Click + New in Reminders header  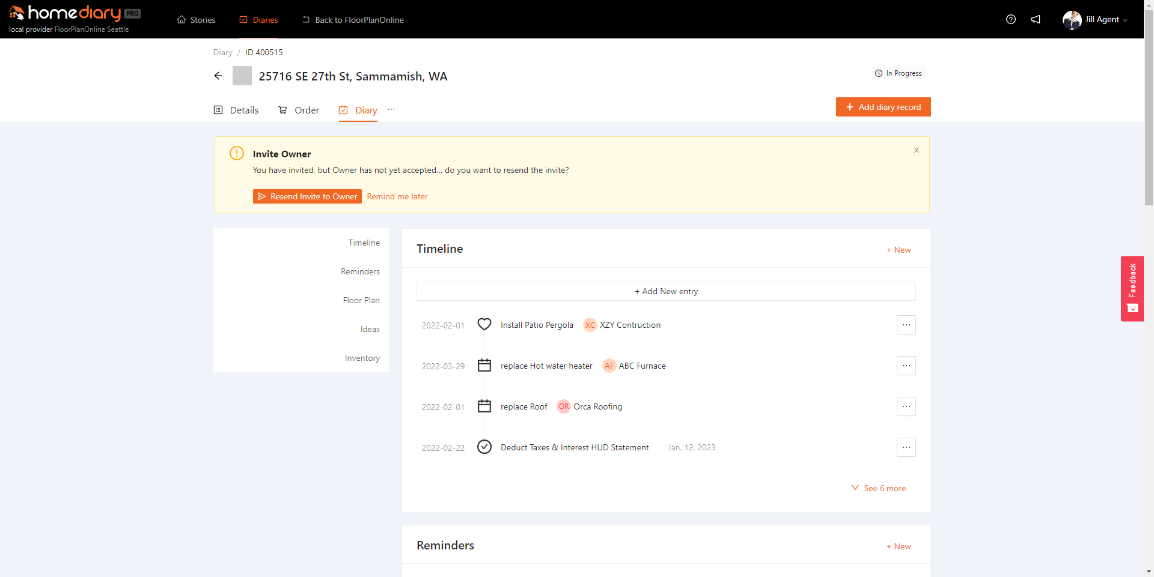coord(899,546)
